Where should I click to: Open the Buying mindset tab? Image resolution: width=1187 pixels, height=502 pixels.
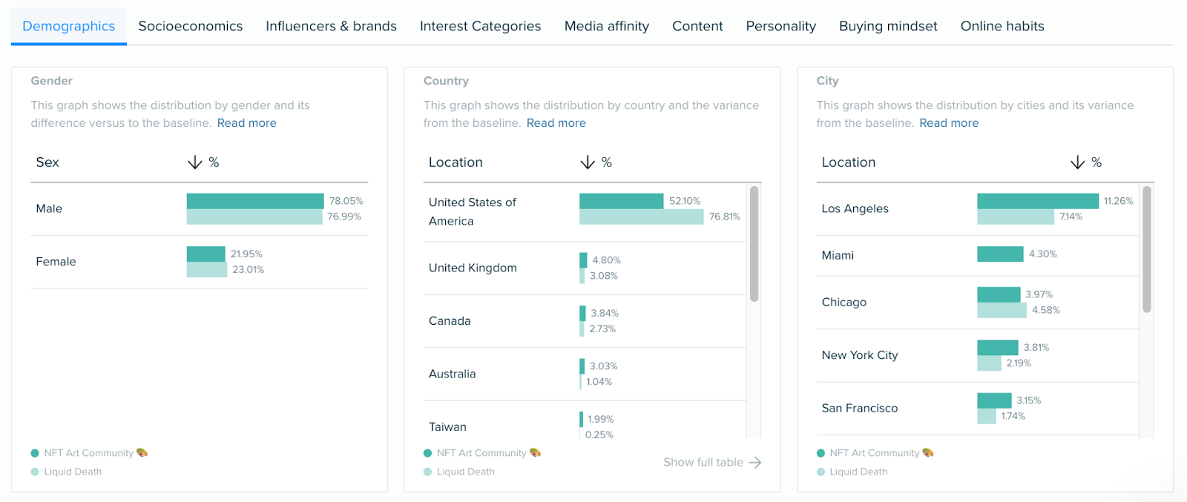(x=887, y=26)
